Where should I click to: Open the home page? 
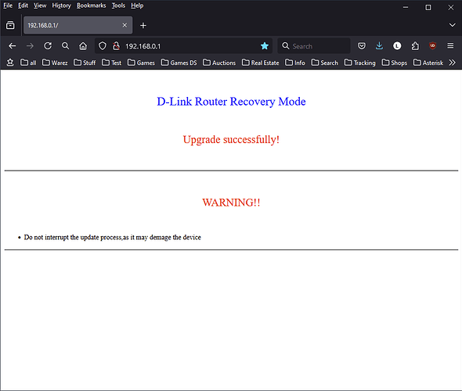83,46
